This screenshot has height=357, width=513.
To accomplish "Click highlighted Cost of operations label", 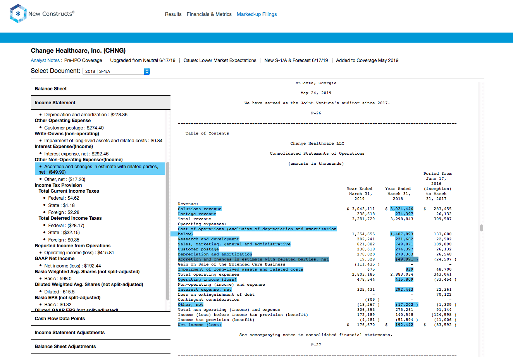I will coord(257,231).
